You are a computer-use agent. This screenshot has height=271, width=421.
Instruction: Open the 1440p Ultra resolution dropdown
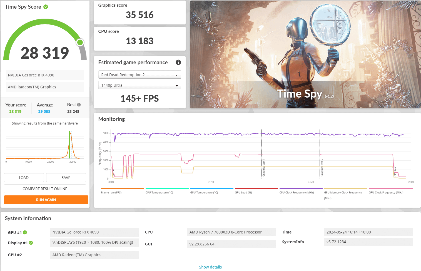point(140,85)
